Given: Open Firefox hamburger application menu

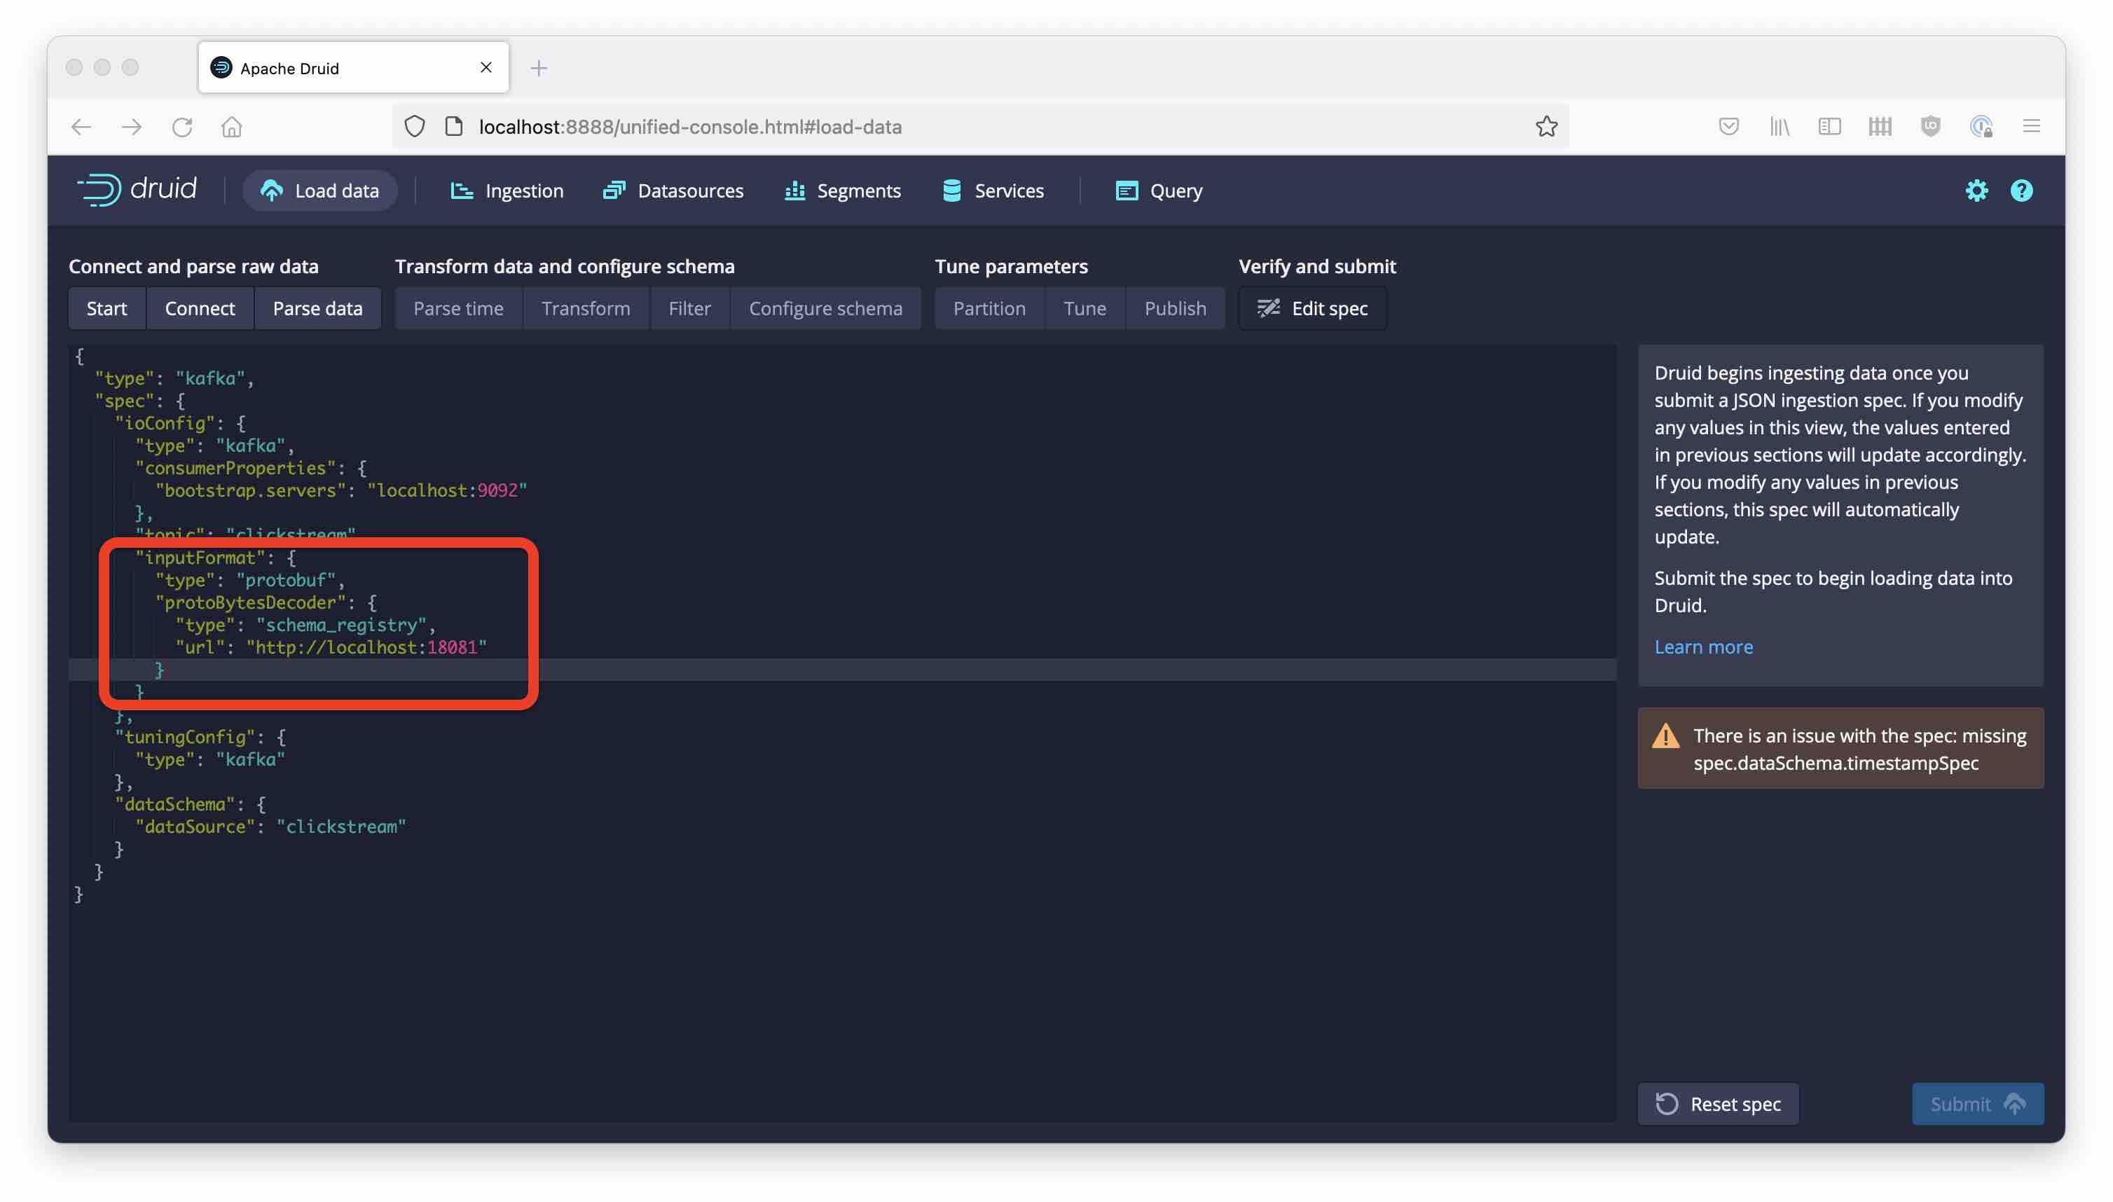Looking at the screenshot, I should click(x=2031, y=126).
